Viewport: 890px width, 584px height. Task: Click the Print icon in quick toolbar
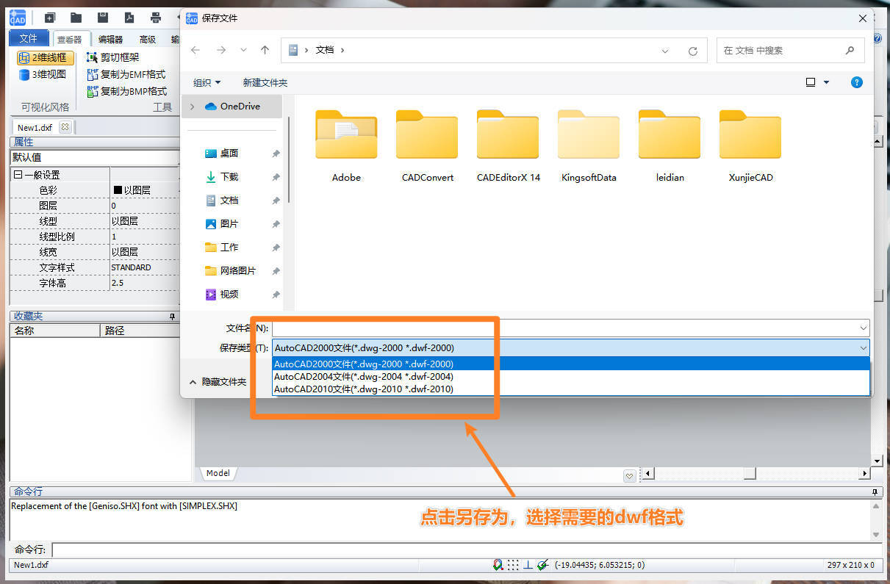(x=156, y=18)
